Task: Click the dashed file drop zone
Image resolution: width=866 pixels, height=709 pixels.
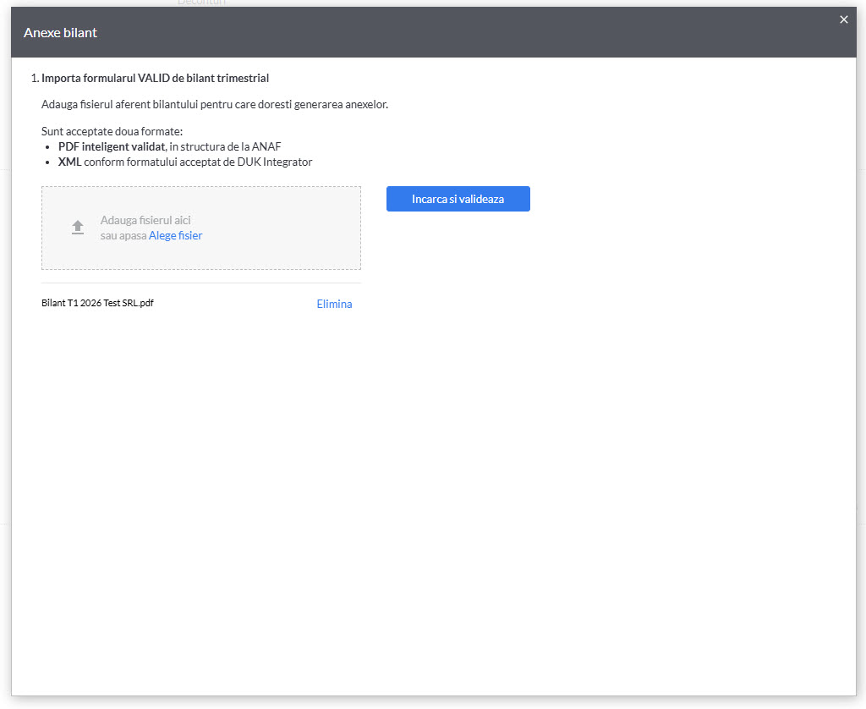Action: pyautogui.click(x=201, y=228)
